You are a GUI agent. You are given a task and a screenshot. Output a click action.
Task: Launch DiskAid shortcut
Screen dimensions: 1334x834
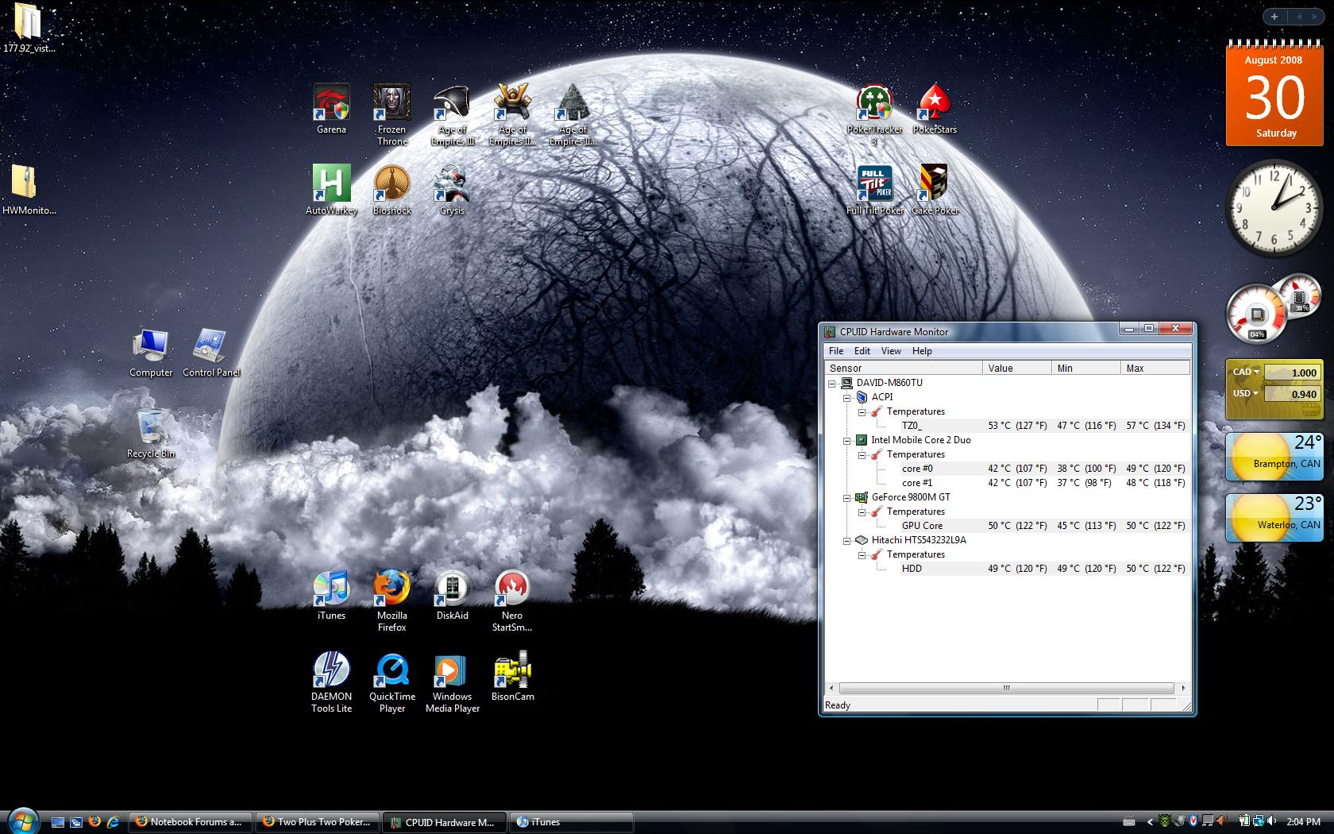pos(452,596)
